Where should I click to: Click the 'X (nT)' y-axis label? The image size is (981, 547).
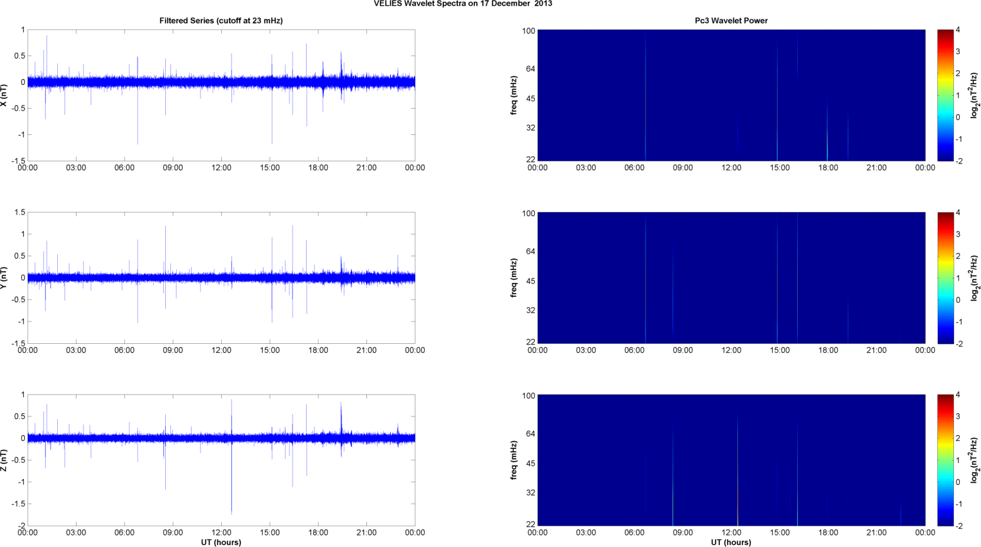pyautogui.click(x=4, y=95)
